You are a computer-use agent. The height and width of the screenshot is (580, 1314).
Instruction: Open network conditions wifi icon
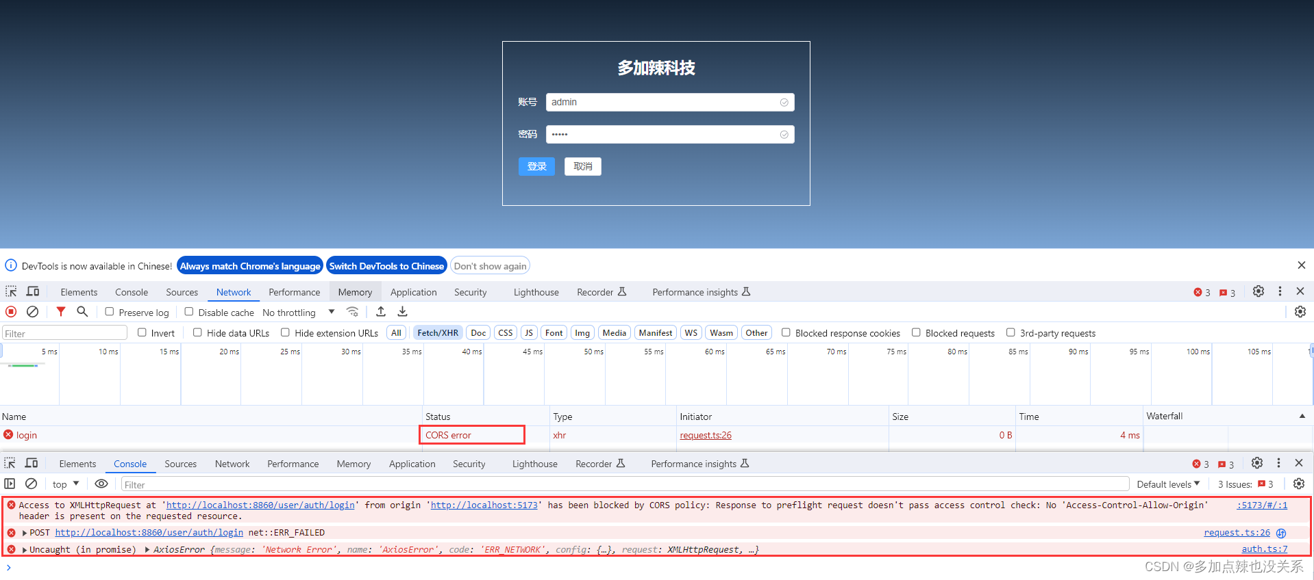[x=352, y=312]
